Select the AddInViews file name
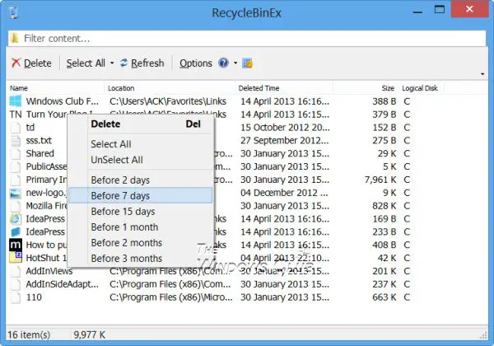Viewport: 494px width, 346px height. [x=49, y=271]
